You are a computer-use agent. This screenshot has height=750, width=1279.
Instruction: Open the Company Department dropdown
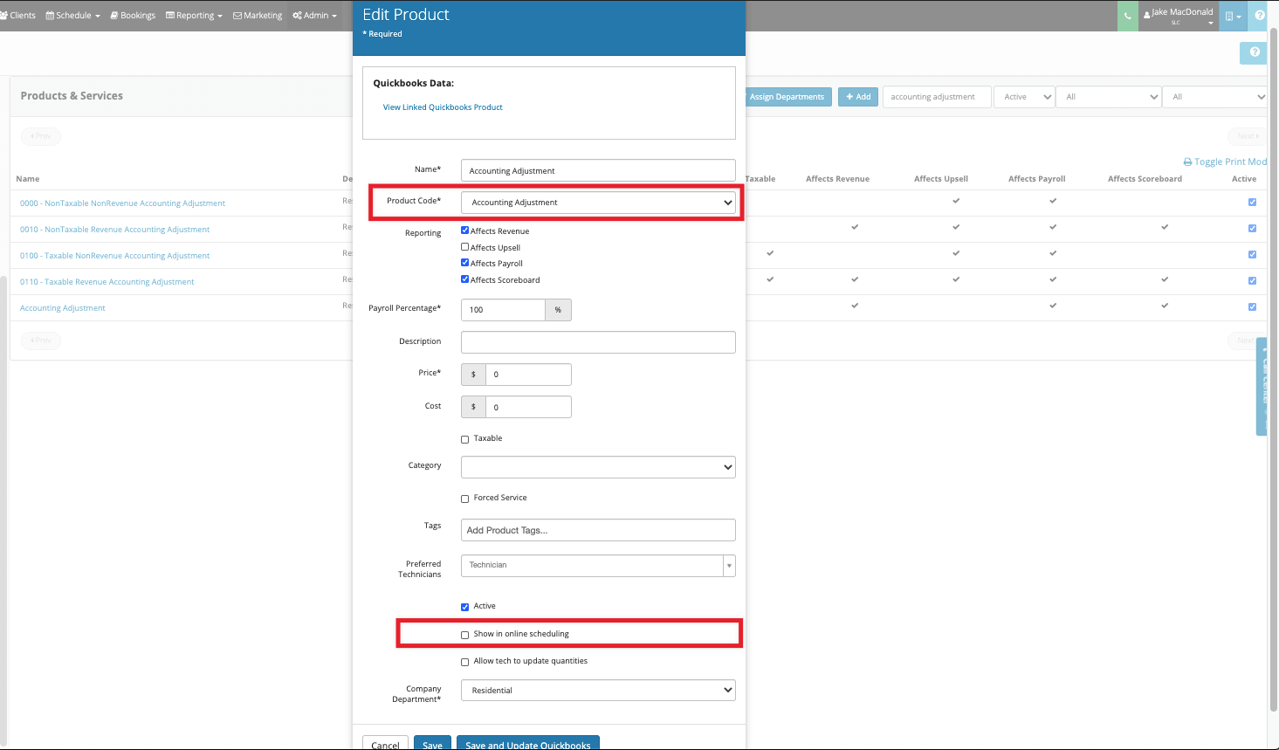tap(598, 691)
